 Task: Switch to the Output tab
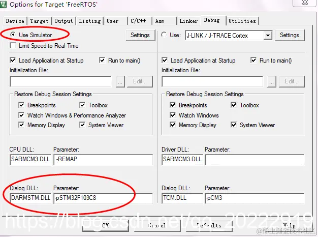(63, 21)
